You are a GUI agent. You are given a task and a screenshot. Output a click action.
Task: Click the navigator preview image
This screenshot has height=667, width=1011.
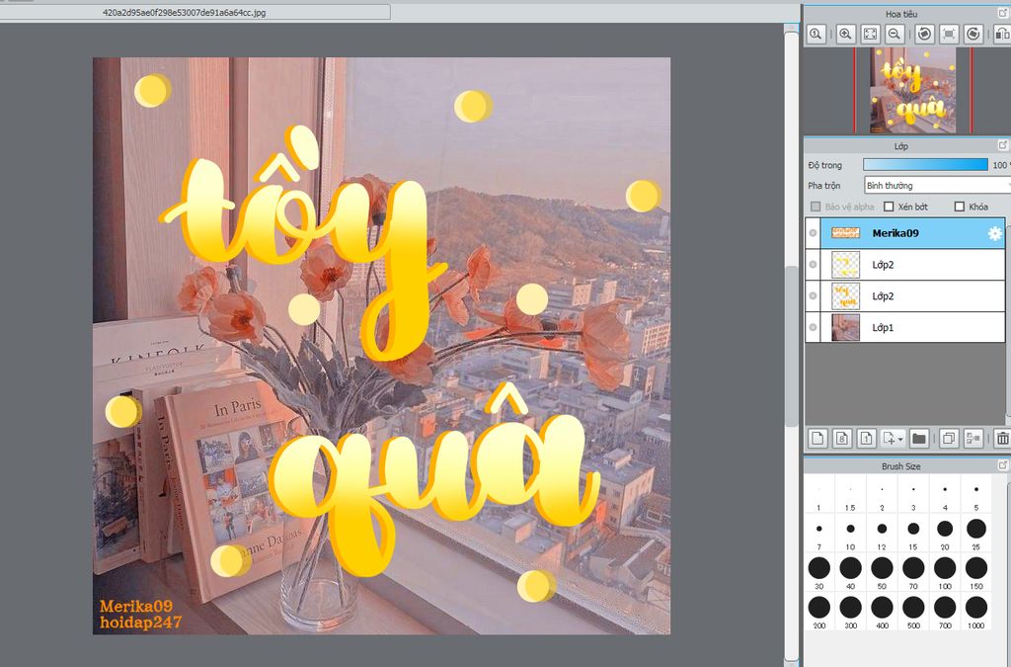pos(912,90)
